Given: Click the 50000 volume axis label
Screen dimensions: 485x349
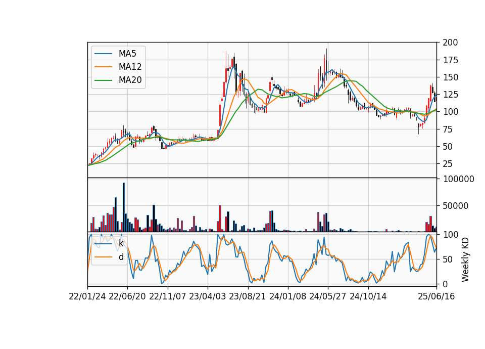Looking at the screenshot, I should tap(456, 206).
